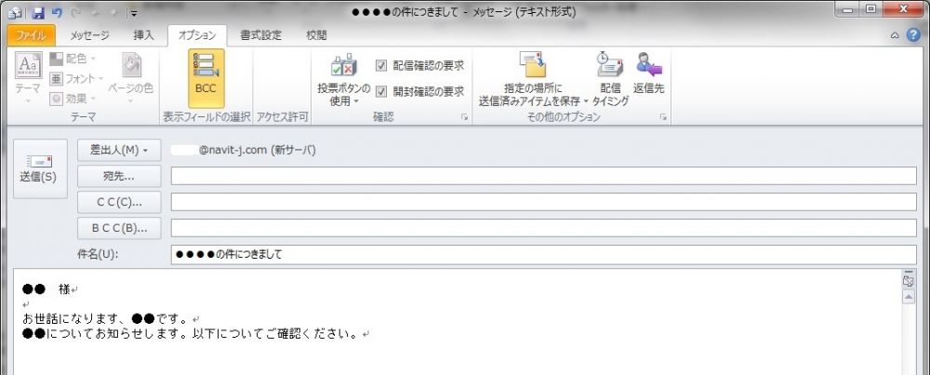Click the BCC show field icon

(x=205, y=74)
